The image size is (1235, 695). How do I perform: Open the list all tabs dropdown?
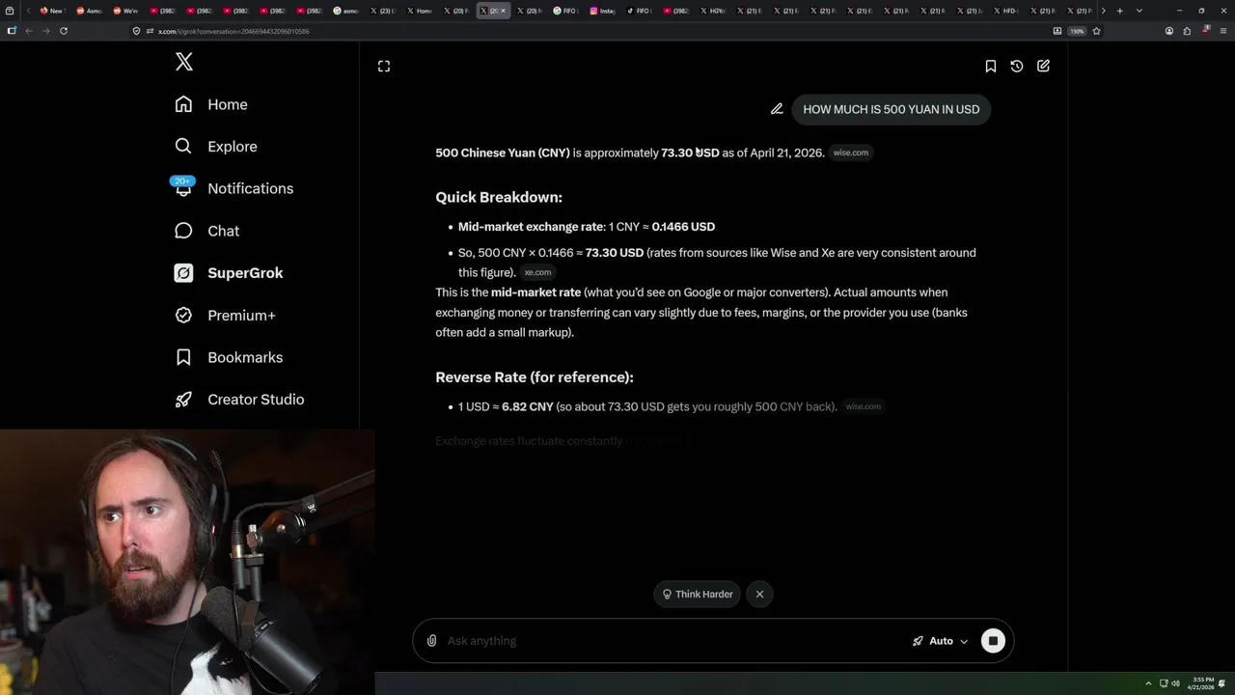[x=1139, y=11]
